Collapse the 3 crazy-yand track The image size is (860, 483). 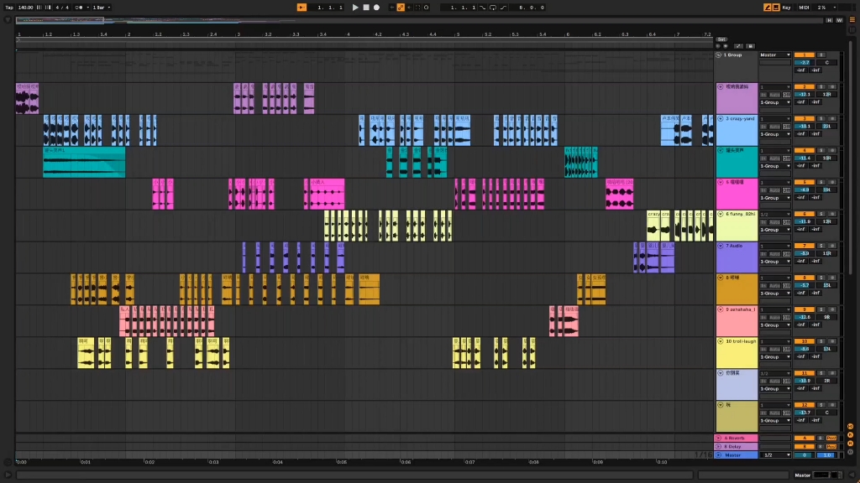point(720,118)
